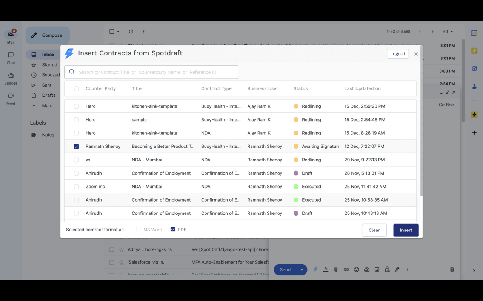This screenshot has width=483, height=301.
Task: Click the Clear button
Action: point(374,230)
